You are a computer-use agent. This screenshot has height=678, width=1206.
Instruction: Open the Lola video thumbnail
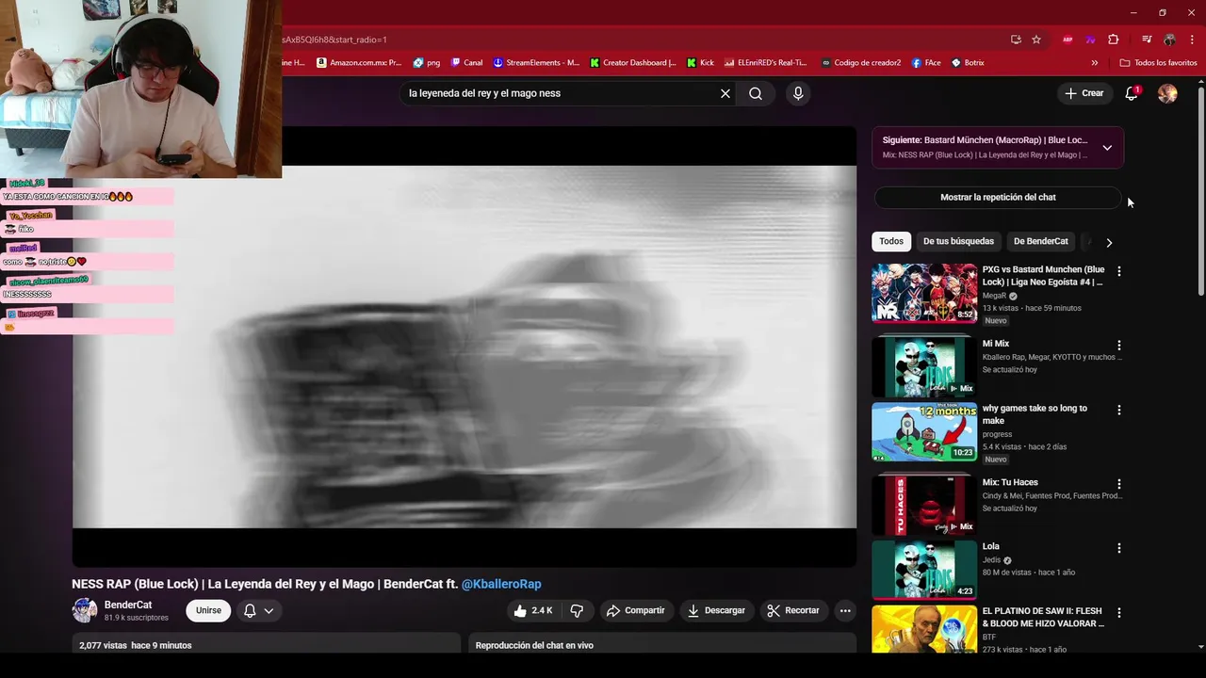click(x=924, y=570)
